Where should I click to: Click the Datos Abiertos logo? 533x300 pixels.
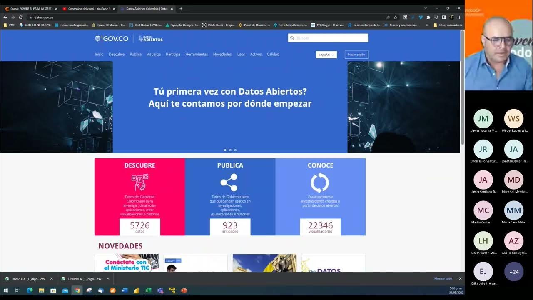point(151,38)
